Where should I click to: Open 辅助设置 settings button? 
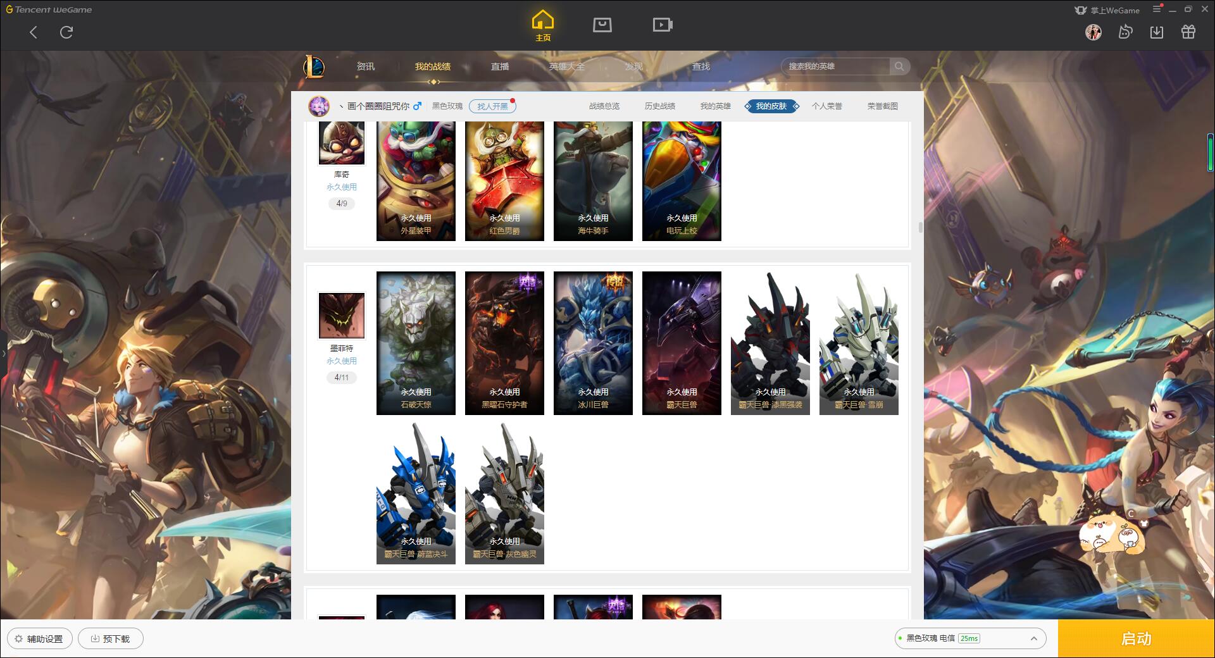[x=39, y=639]
